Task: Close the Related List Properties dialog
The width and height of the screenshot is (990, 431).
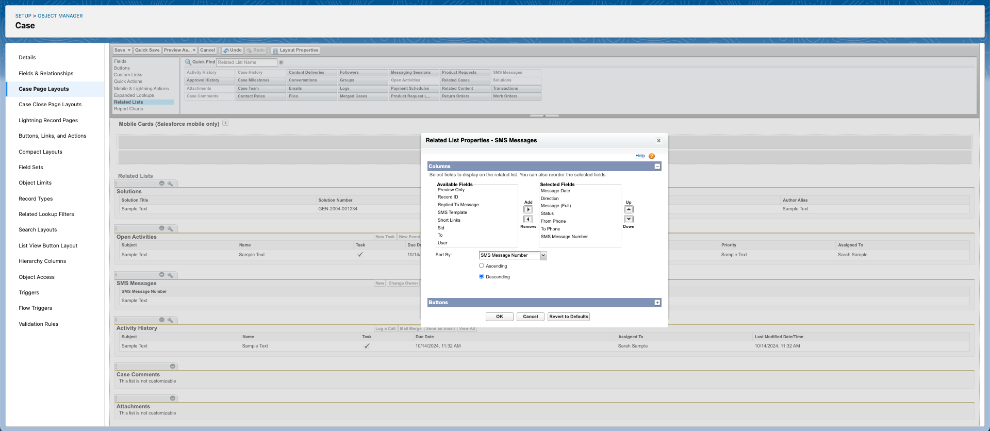Action: click(658, 140)
